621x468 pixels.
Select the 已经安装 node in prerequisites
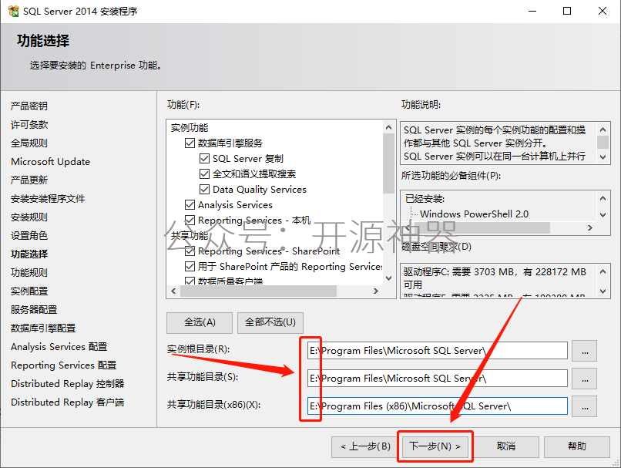(x=425, y=198)
